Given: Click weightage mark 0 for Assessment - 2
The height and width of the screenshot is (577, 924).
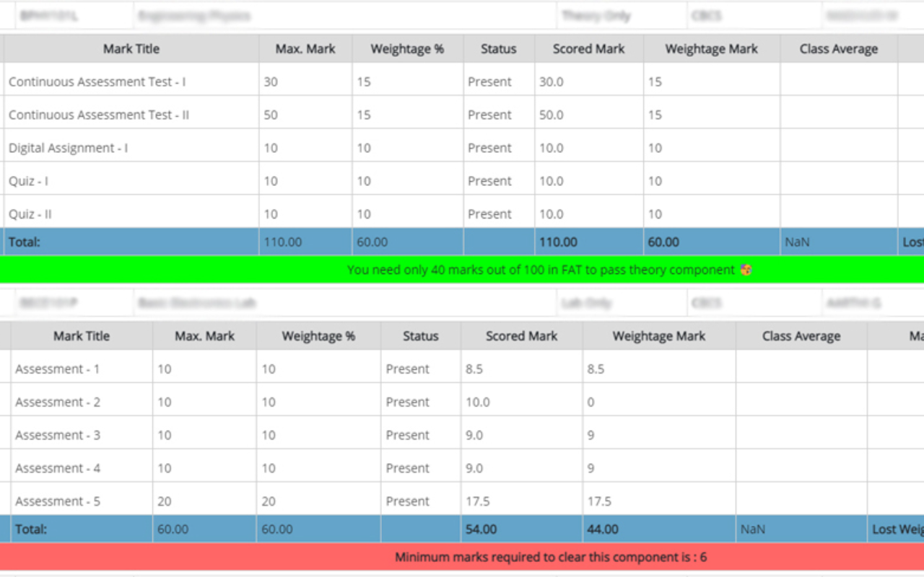Looking at the screenshot, I should (x=590, y=402).
